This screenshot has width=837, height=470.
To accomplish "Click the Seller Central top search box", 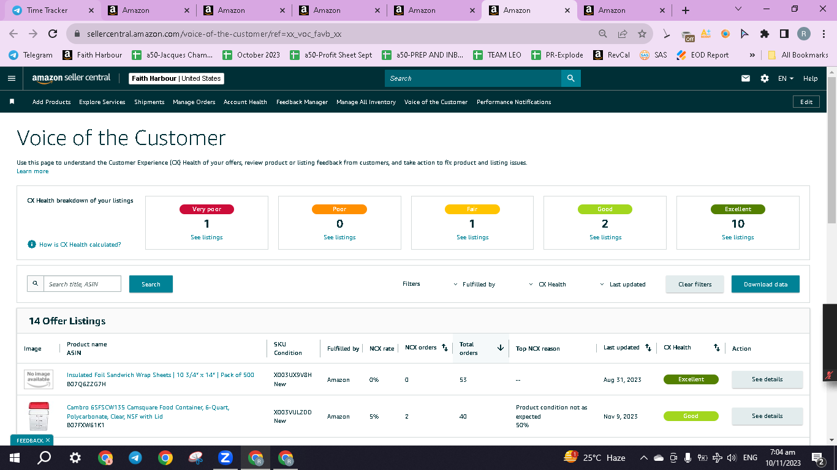I will (x=473, y=78).
